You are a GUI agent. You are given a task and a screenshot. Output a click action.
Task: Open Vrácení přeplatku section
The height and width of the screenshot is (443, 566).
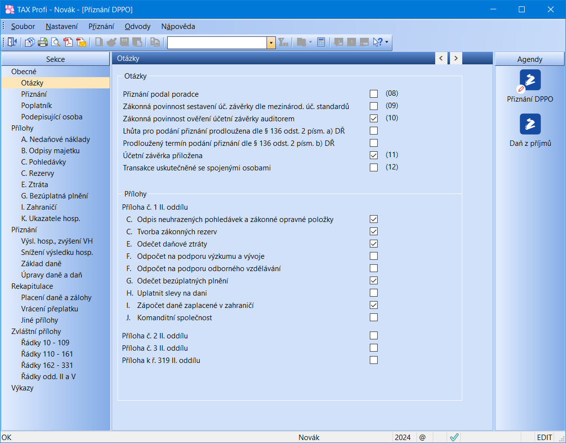pos(50,309)
